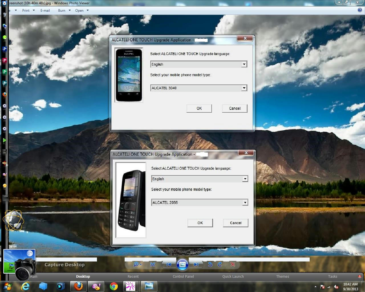Screen dimensions: 365x292
Task: Open the Print menu
Action: click(28, 10)
